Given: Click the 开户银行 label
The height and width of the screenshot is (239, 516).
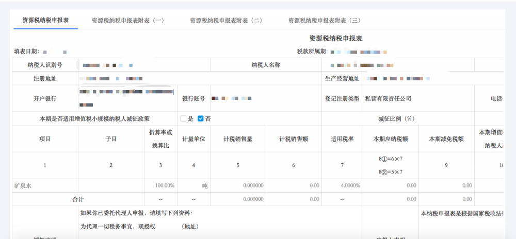Looking at the screenshot, I should 45,98.
